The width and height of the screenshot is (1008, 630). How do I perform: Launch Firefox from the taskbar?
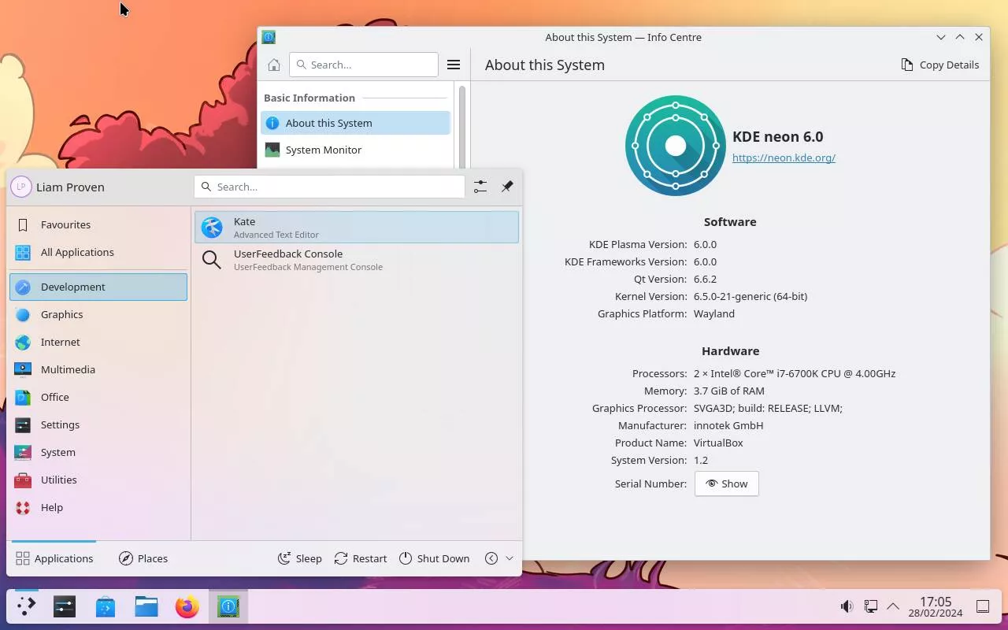187,606
